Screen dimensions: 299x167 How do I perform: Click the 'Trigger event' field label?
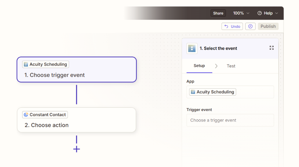point(199,110)
